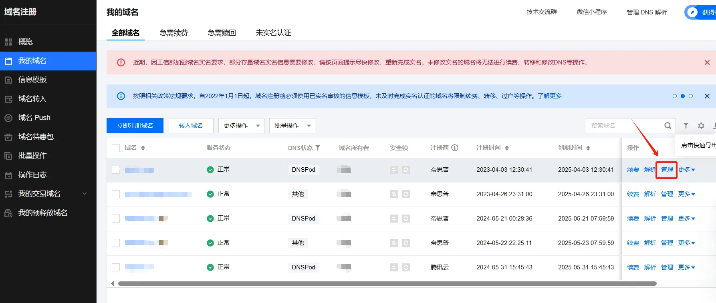Open the 批量操作 dropdown button

(x=292, y=126)
